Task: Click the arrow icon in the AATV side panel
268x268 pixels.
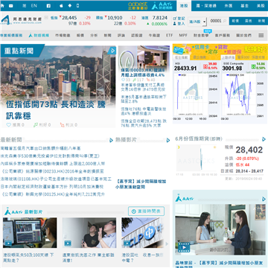Action: point(264,199)
